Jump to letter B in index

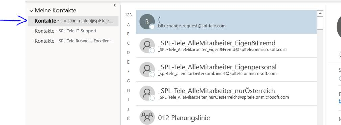tap(128, 34)
